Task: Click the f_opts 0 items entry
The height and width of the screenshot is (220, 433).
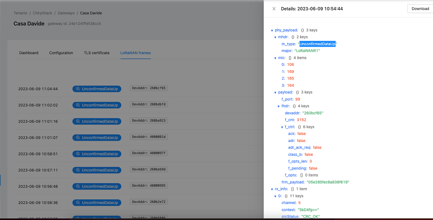Action: [x=302, y=175]
